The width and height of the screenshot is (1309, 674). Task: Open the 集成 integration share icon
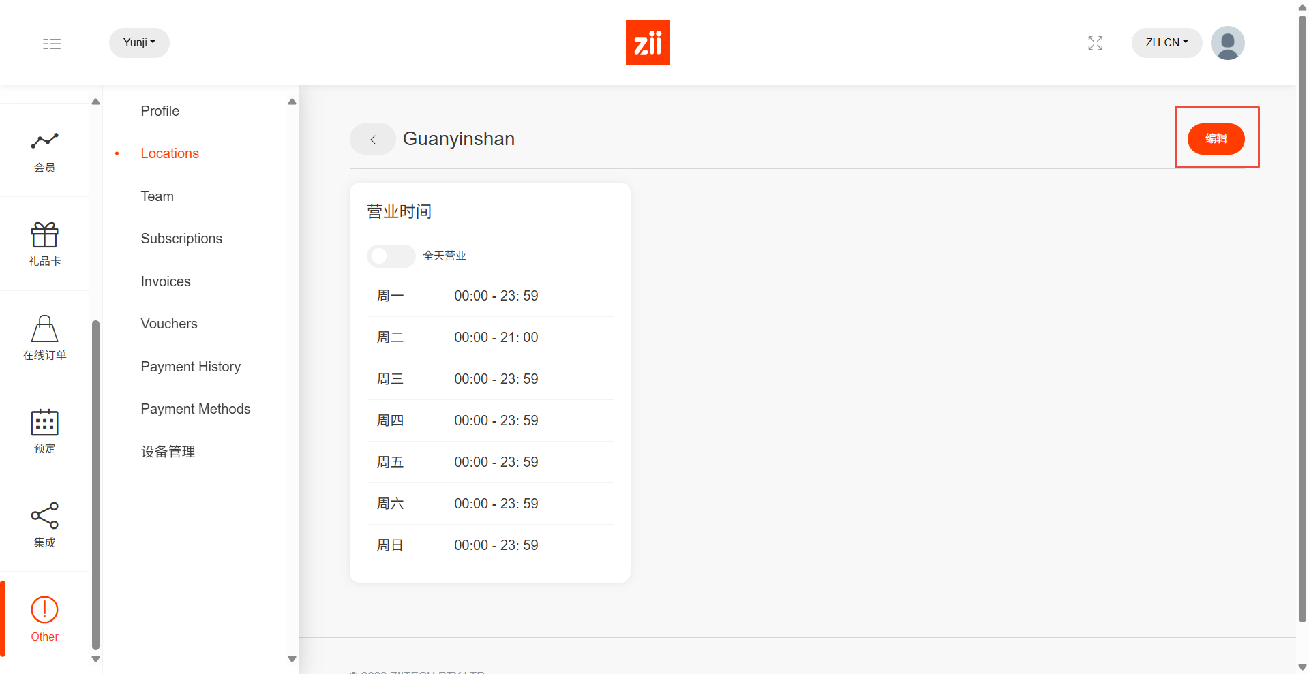pos(44,516)
